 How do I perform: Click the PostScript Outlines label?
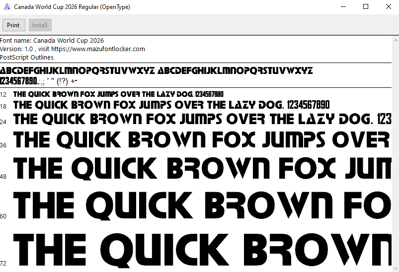coord(27,57)
